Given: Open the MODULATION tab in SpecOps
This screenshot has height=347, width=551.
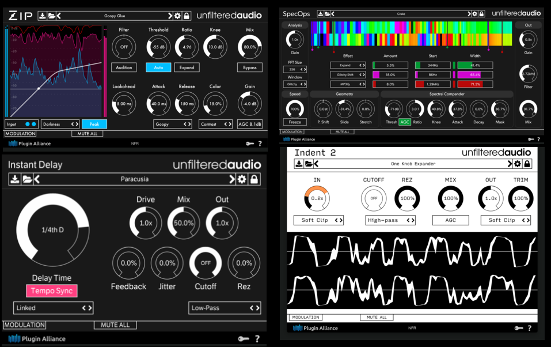Looking at the screenshot, I should (x=292, y=131).
